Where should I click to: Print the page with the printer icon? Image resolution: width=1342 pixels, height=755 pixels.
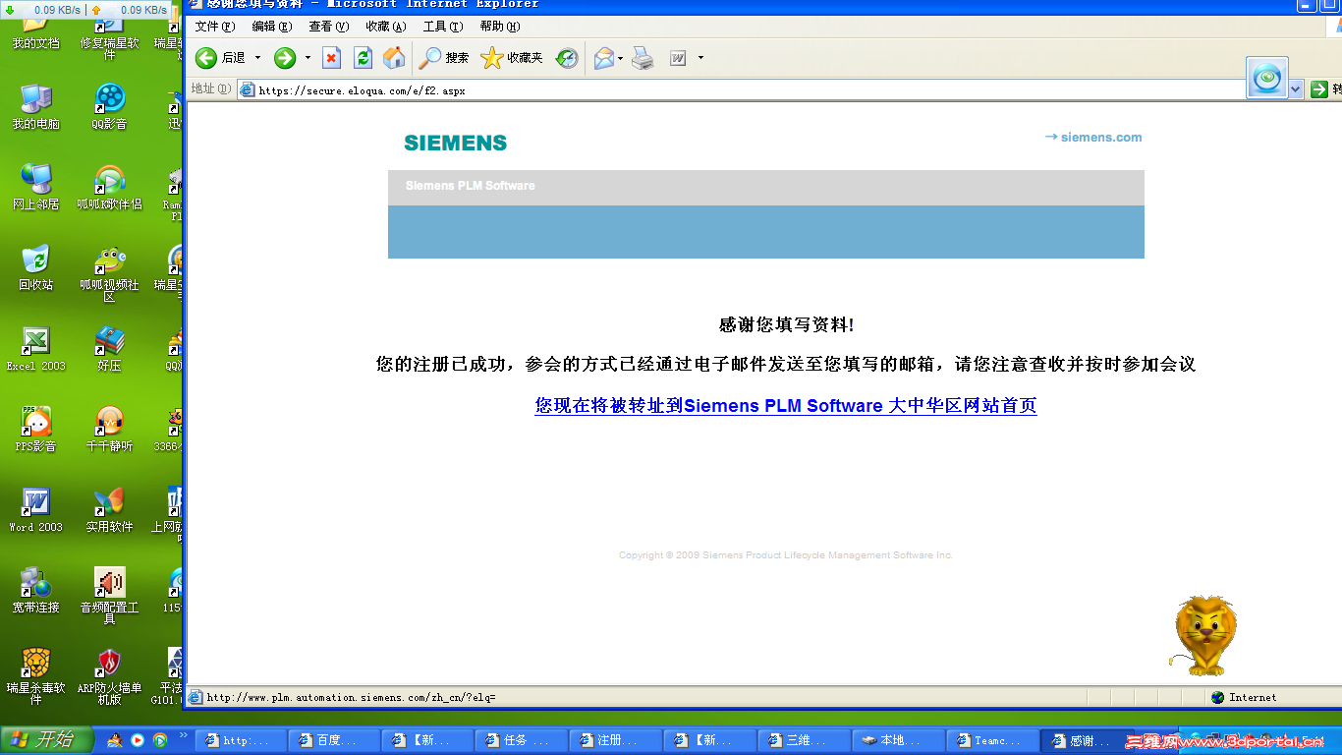pyautogui.click(x=643, y=58)
